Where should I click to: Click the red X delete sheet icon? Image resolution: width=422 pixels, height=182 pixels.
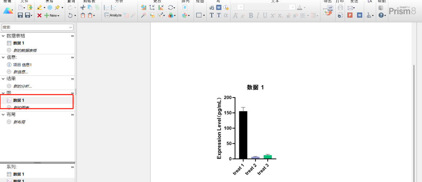39,15
